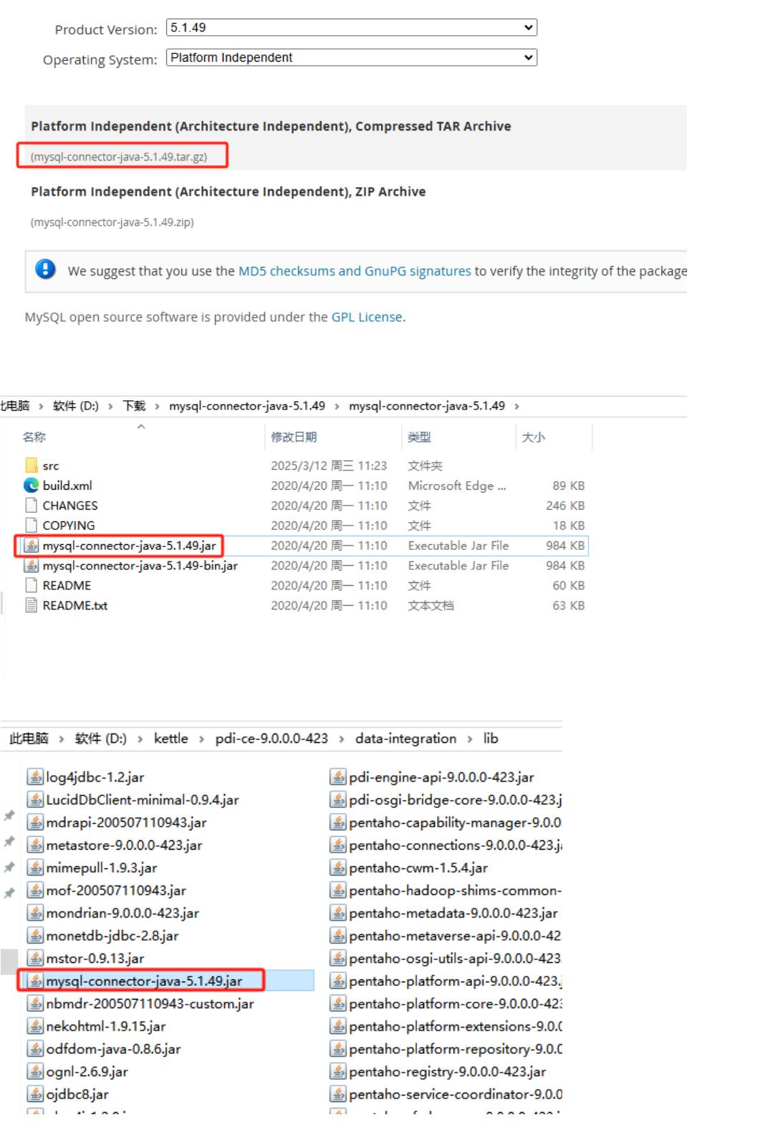
Task: Expand chevron after 下载 in breadcrumb
Action: (x=157, y=407)
